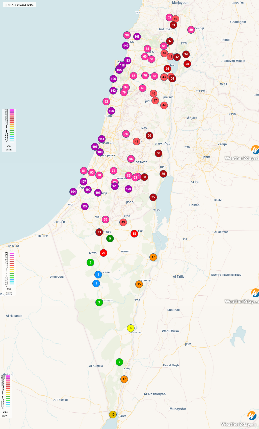The height and width of the screenshot is (429, 259).
Task: Click the 10 marker at Aqaba
Action: (113, 415)
